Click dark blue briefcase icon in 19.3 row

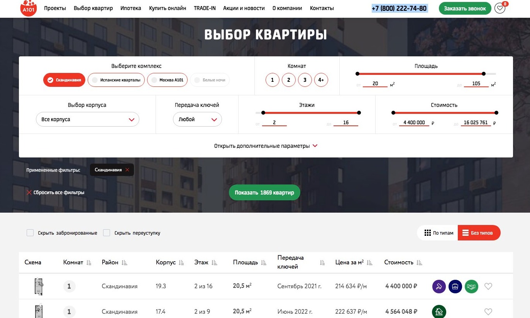(x=455, y=286)
